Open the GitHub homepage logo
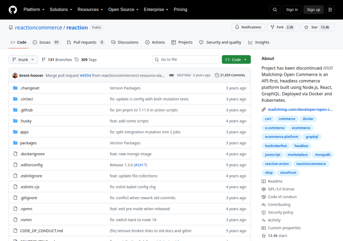The width and height of the screenshot is (343, 241). pos(13,10)
